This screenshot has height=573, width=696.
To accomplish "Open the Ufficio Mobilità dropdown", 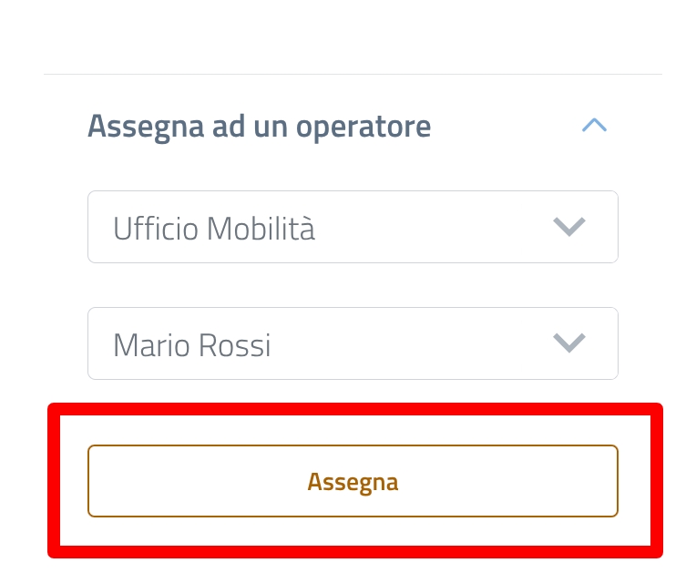I will click(x=353, y=227).
